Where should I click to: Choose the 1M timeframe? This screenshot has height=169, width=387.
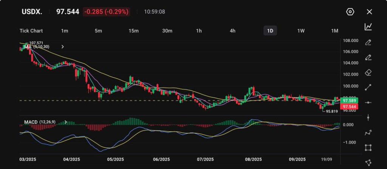334,31
